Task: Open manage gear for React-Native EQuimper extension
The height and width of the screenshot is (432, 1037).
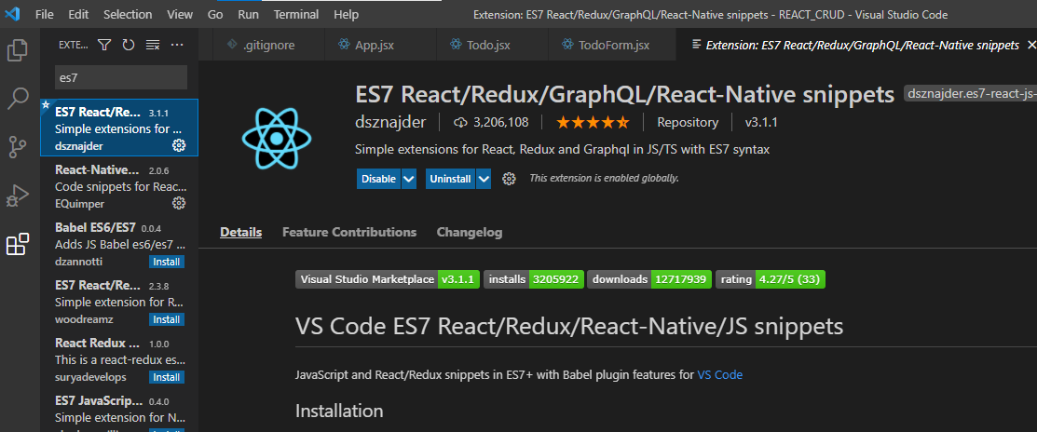Action: coord(179,203)
